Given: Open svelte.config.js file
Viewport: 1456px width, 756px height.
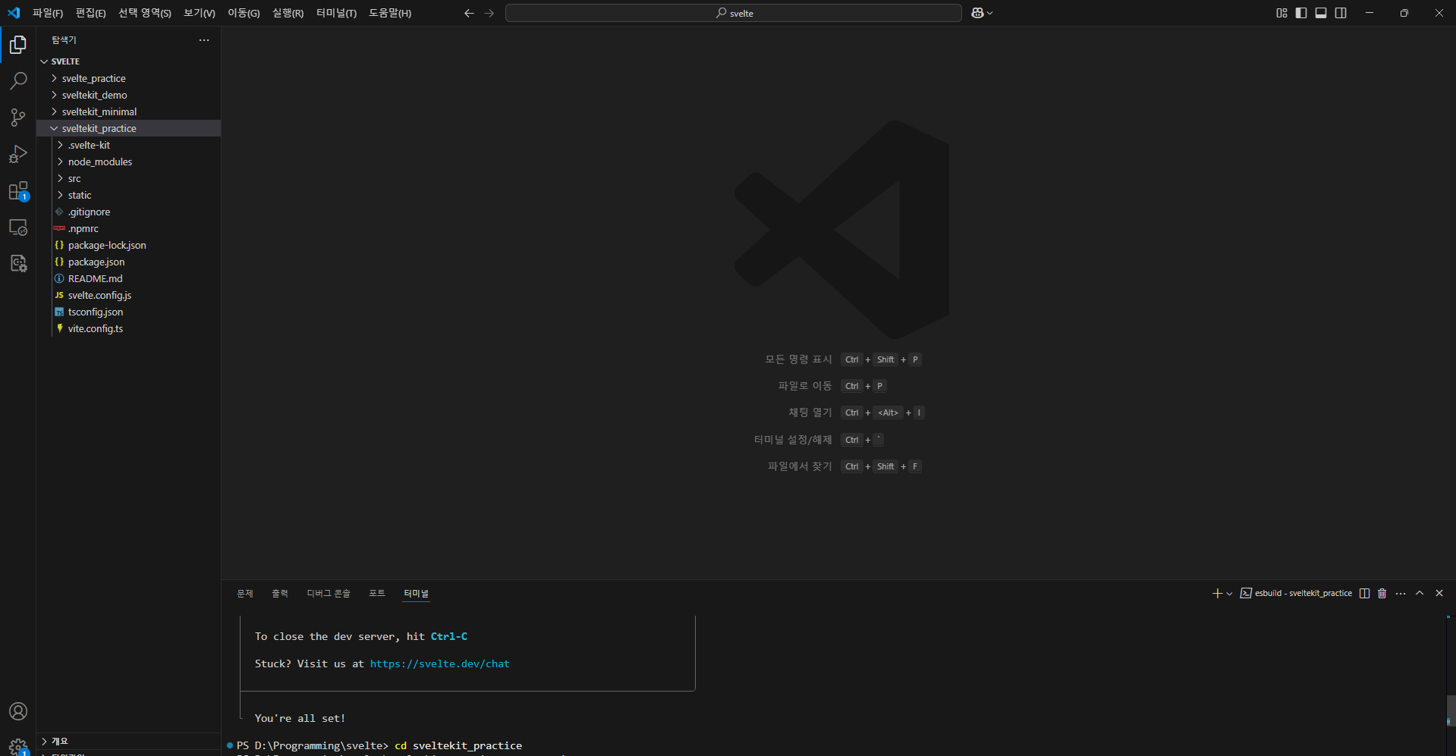Looking at the screenshot, I should (129, 295).
